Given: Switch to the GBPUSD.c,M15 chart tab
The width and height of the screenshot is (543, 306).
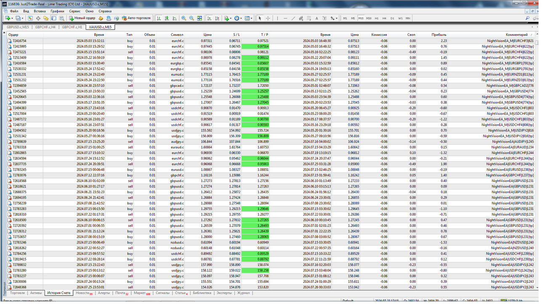Looking at the screenshot, I should click(x=18, y=27).
